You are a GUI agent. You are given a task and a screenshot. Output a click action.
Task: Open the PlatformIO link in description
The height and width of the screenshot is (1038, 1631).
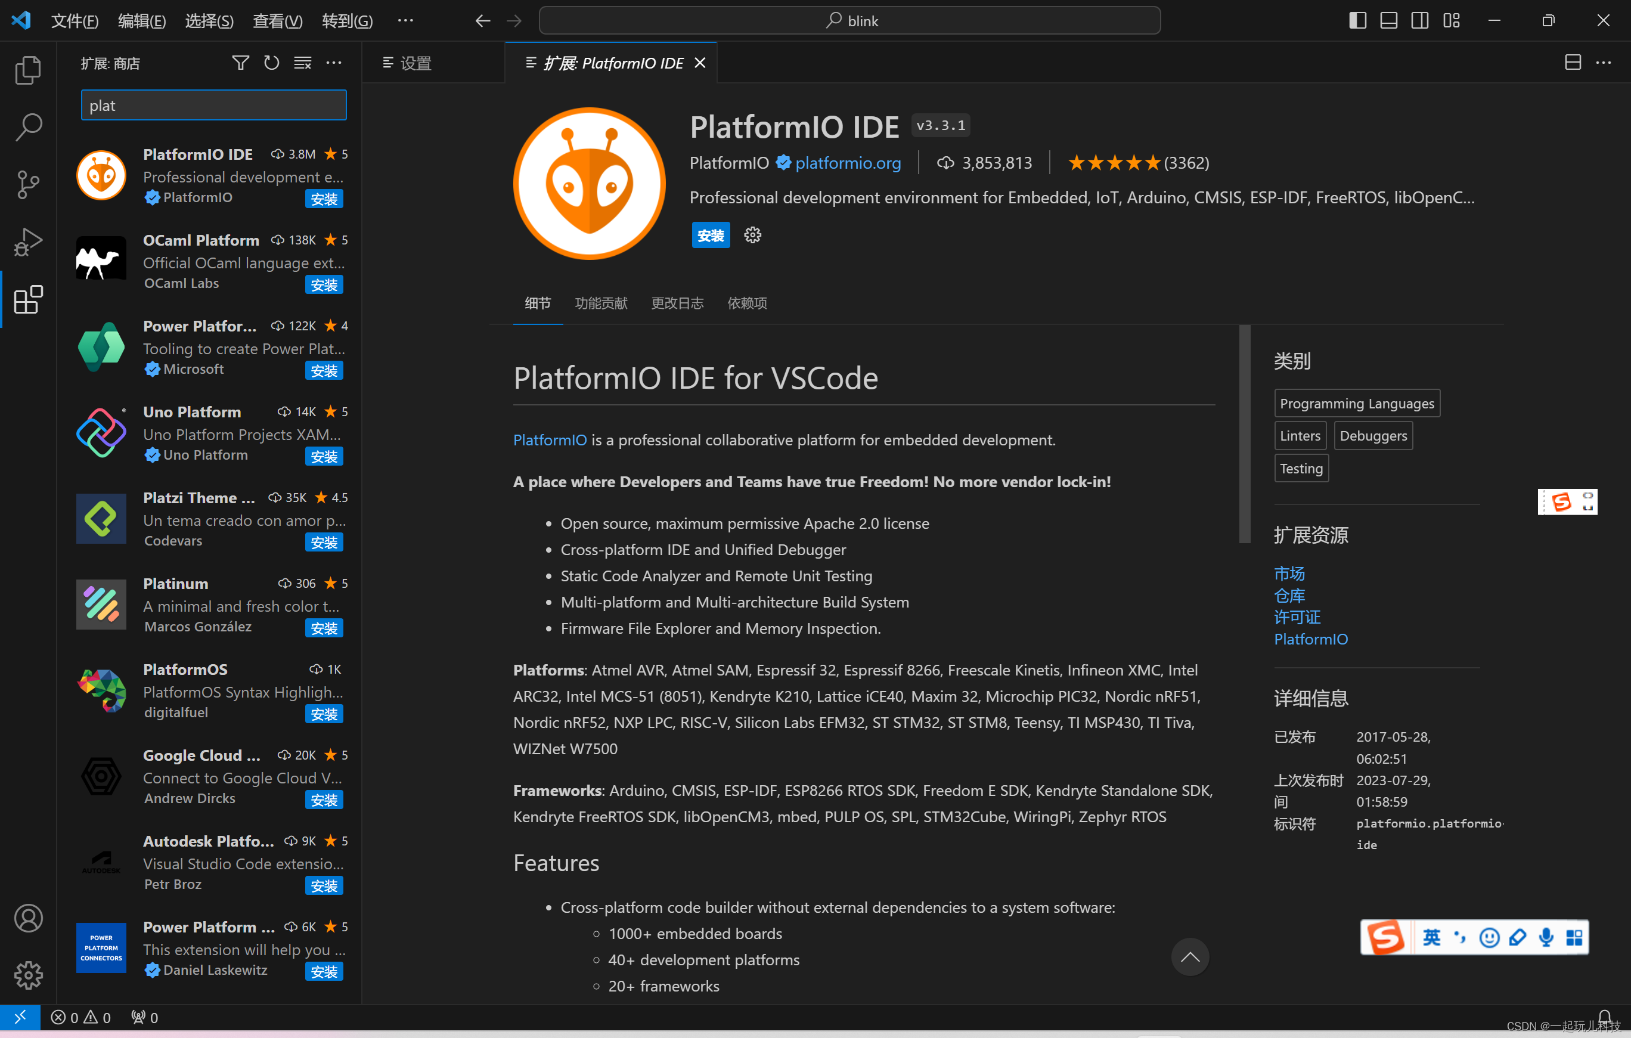549,440
